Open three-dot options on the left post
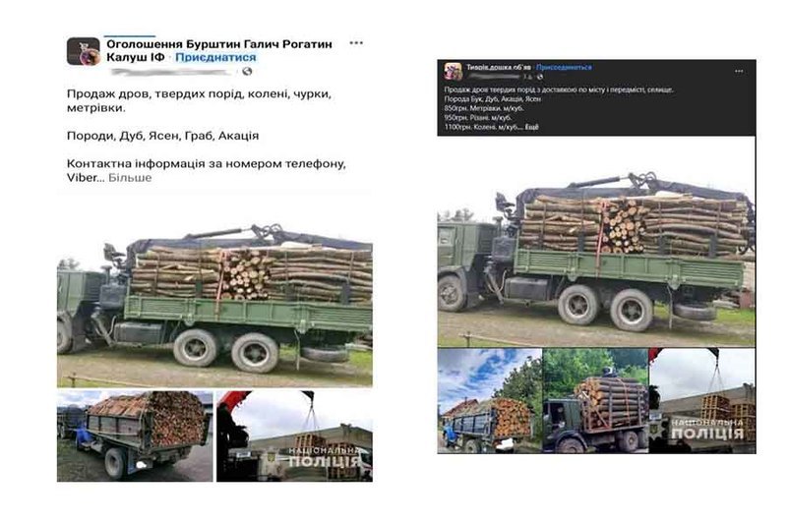The width and height of the screenshot is (787, 524). pos(356,43)
